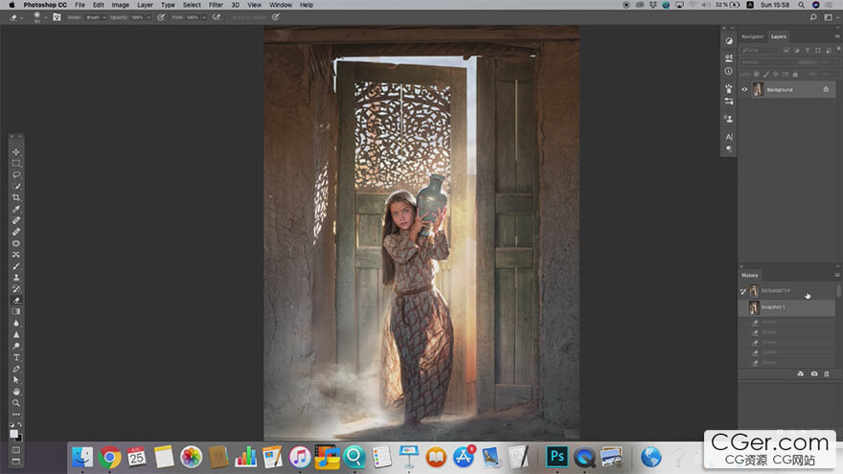Open the Eraser tool preset picker
This screenshot has height=474, width=843.
pos(16,17)
